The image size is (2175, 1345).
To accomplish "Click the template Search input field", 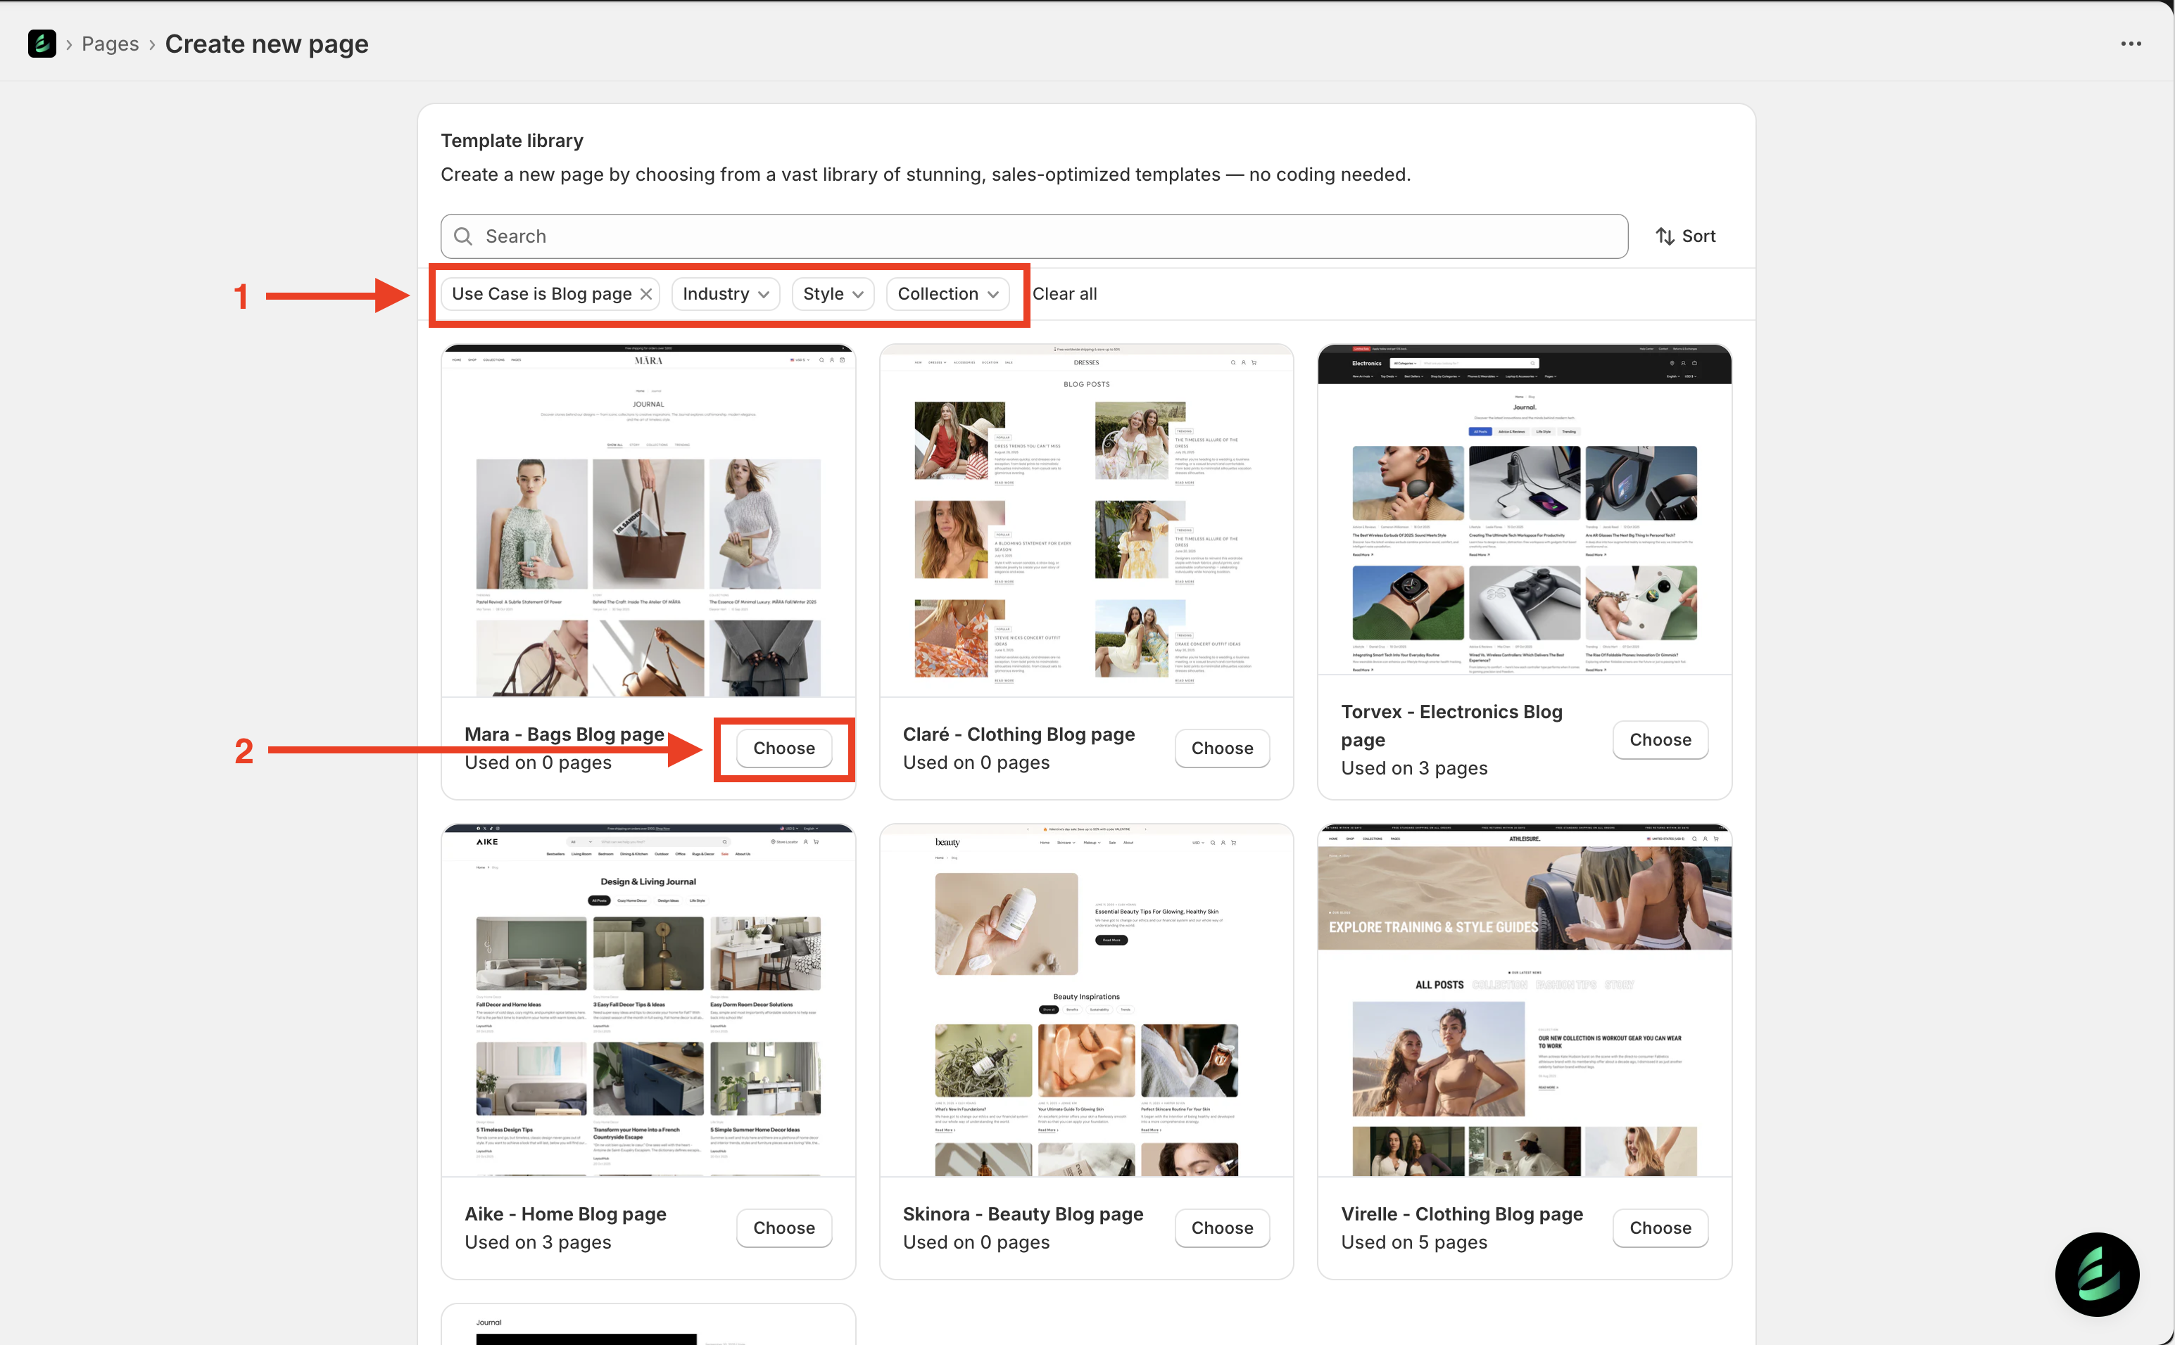I will pos(1050,236).
